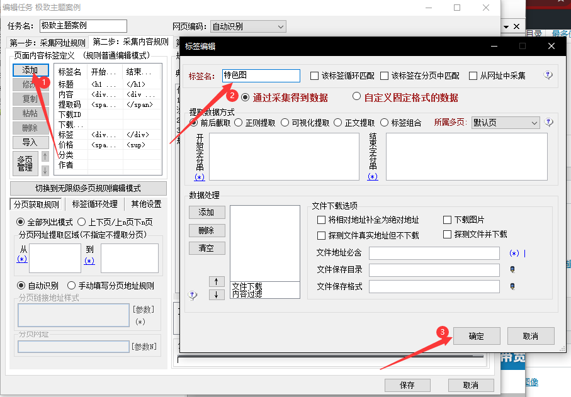Screen dimensions: 571x397
Task: Open the 标签循环处理 tab
Action: [x=94, y=204]
